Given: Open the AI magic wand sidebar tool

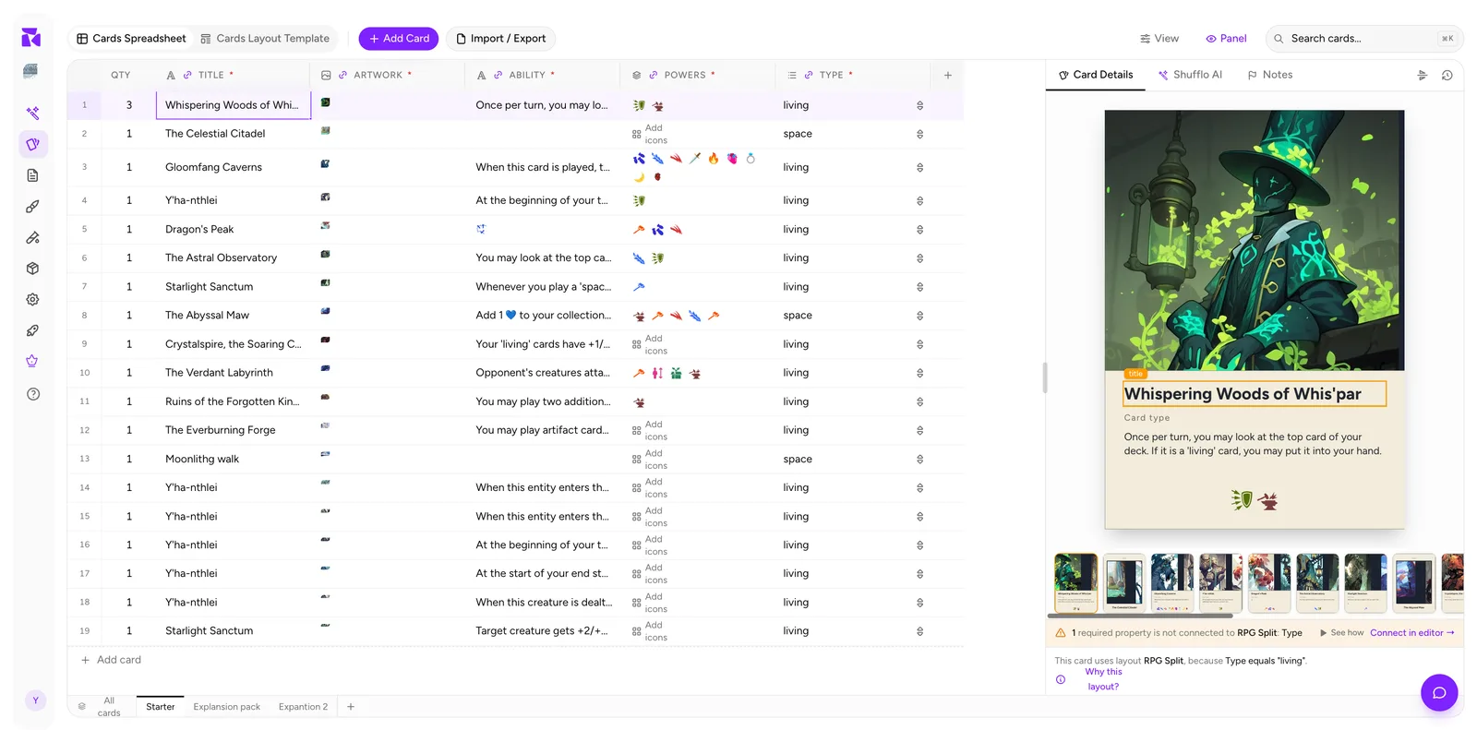Looking at the screenshot, I should (x=32, y=114).
